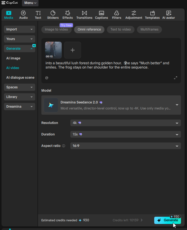Open the Media tab icon
Screen dimensions: 187x230
(9, 13)
